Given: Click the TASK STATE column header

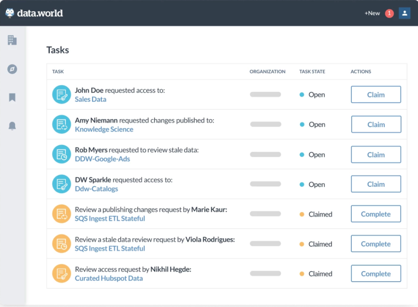Looking at the screenshot, I should pyautogui.click(x=312, y=72).
